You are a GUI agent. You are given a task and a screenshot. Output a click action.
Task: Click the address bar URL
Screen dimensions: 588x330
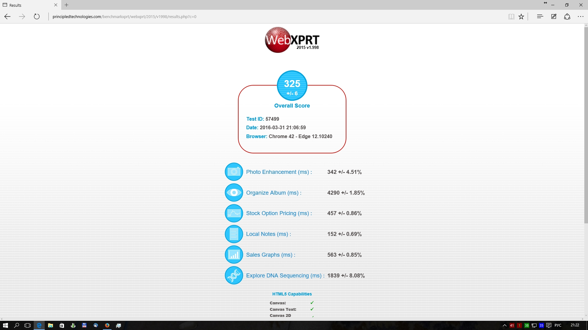pos(124,17)
